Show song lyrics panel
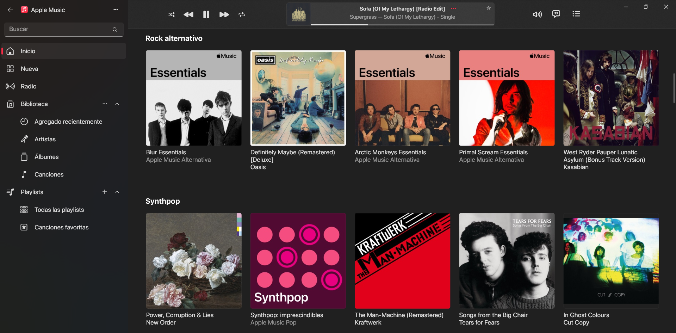 pyautogui.click(x=556, y=14)
